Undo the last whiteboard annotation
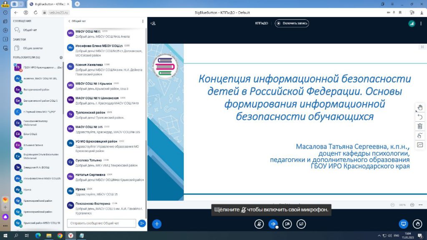The height and width of the screenshot is (240, 427). pos(420,117)
